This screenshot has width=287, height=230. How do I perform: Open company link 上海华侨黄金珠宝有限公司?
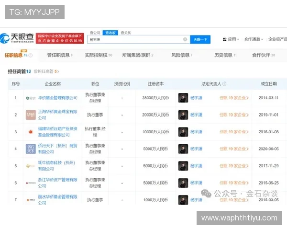(58, 115)
